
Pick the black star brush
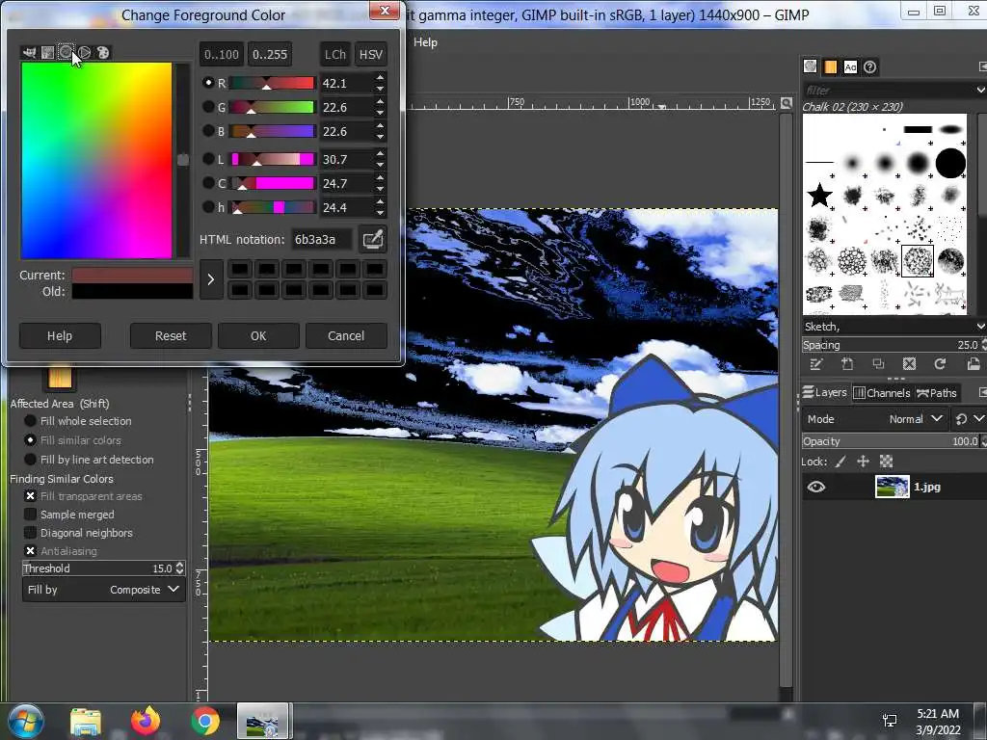point(819,195)
